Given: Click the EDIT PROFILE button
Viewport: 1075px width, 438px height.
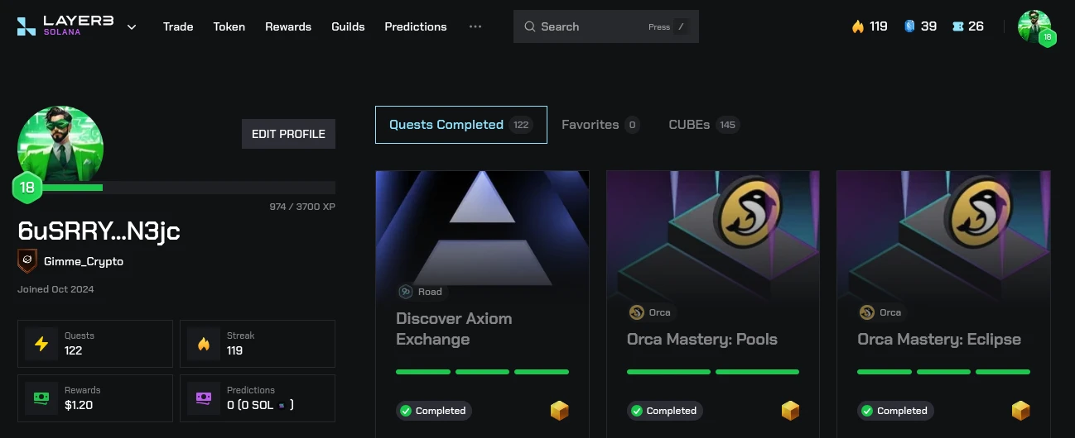Looking at the screenshot, I should (288, 134).
